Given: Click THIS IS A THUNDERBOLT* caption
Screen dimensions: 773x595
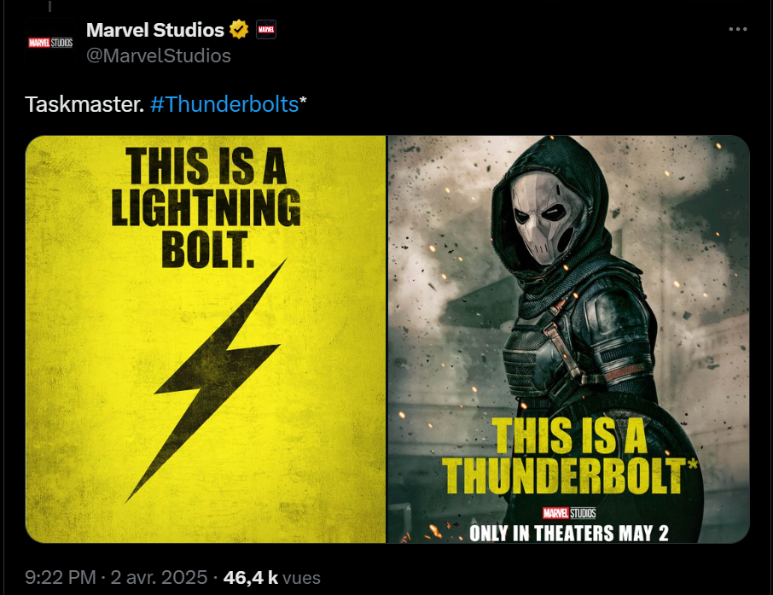Looking at the screenshot, I should (570, 457).
